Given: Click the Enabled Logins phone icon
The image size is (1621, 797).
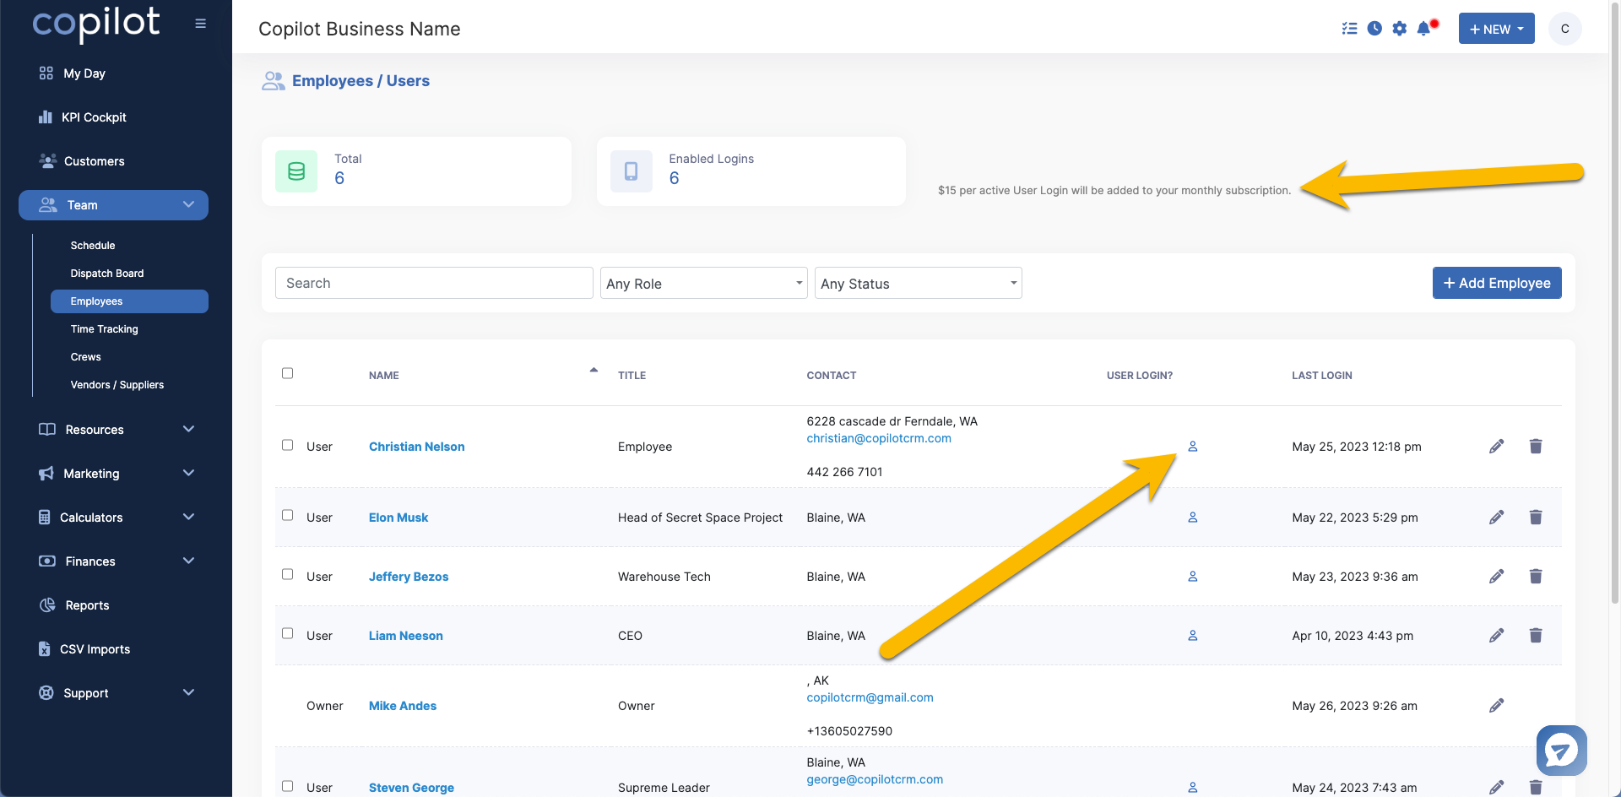Looking at the screenshot, I should [x=632, y=171].
